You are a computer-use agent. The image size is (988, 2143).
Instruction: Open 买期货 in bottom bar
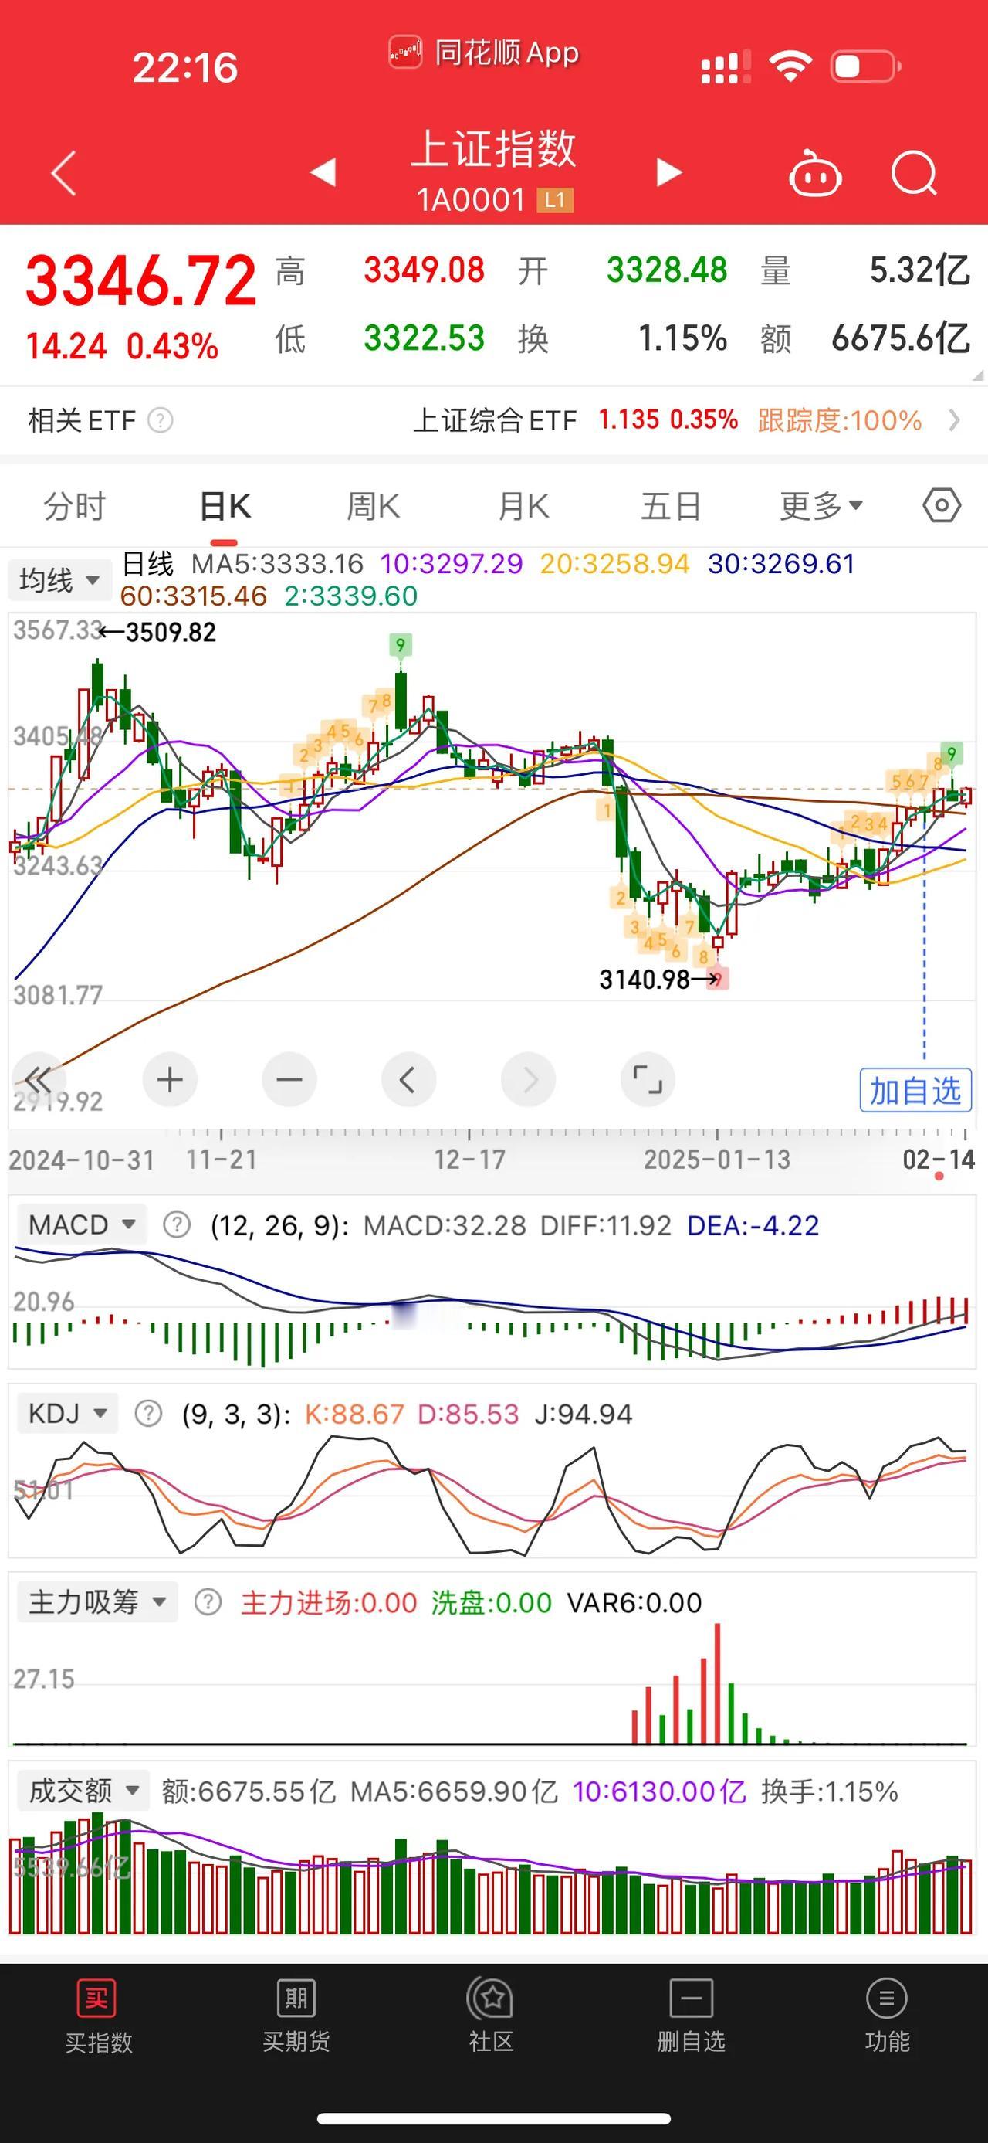tap(296, 2017)
